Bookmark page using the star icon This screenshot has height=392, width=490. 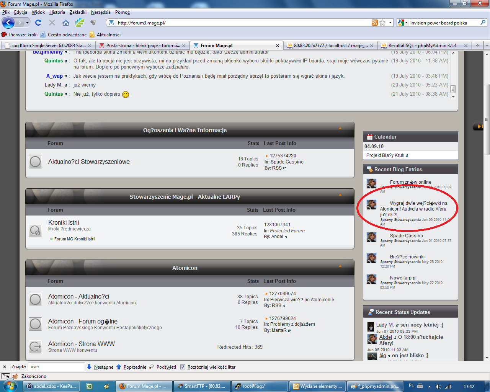[382, 23]
